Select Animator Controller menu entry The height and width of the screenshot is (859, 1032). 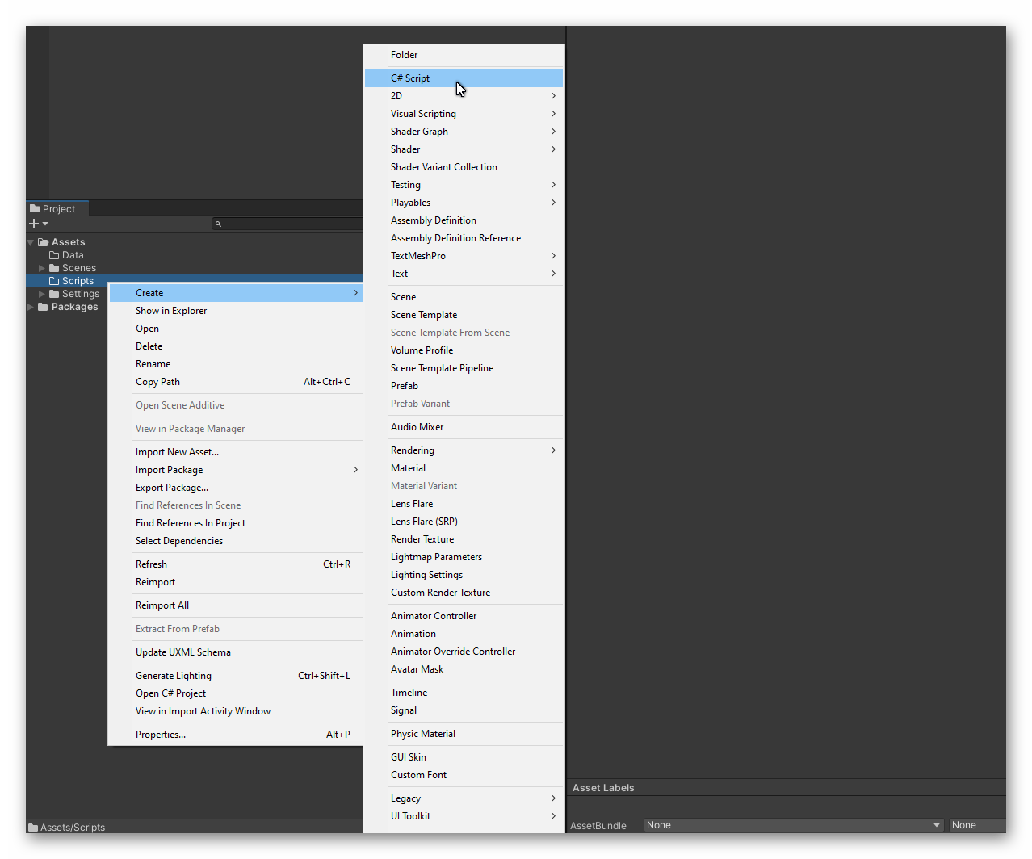coord(434,616)
